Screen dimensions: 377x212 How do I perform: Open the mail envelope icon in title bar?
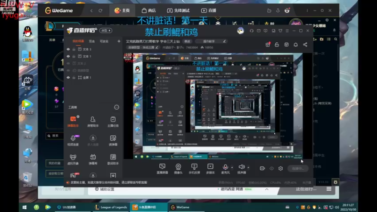coord(259,31)
